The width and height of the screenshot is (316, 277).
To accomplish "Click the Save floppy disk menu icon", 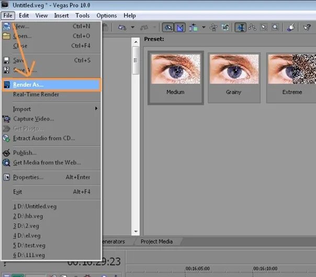I will [x=7, y=61].
